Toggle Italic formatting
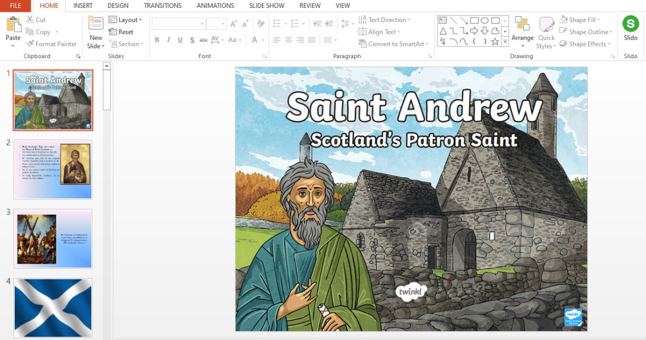This screenshot has height=340, width=646. [168, 40]
